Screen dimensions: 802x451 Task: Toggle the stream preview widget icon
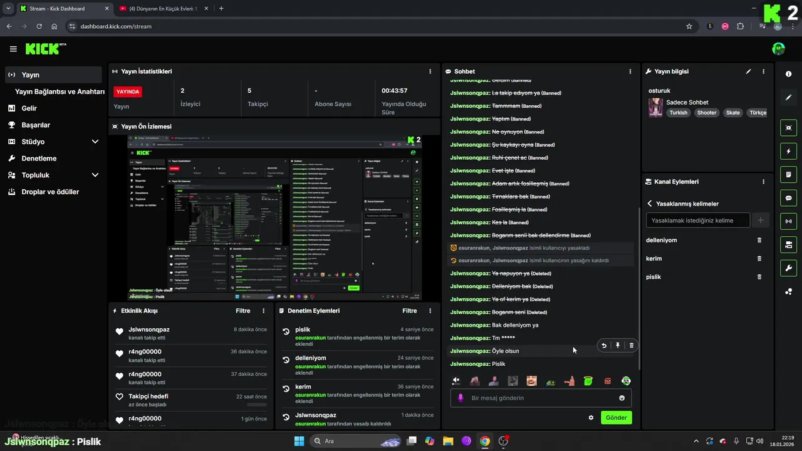(x=788, y=128)
